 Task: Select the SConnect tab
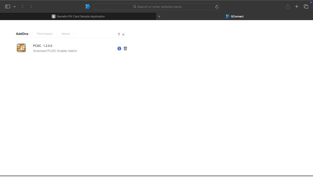[x=234, y=16]
